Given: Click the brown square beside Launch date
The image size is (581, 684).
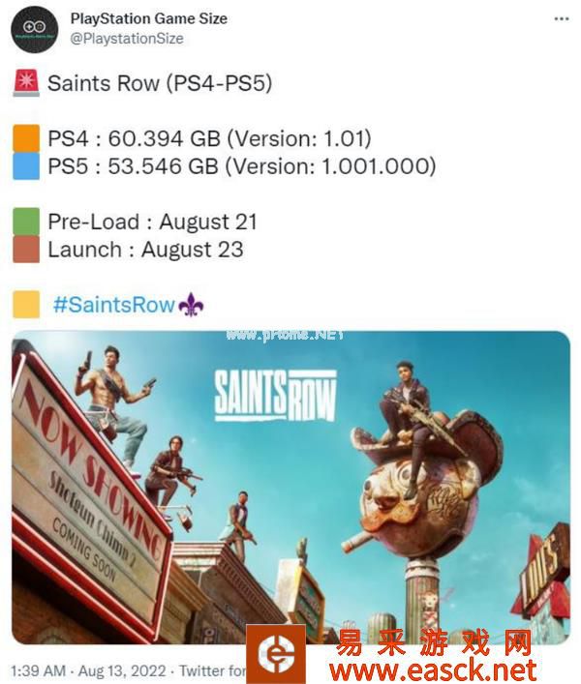Looking at the screenshot, I should click(26, 249).
